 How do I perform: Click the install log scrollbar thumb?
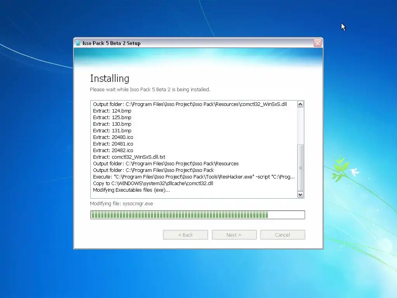(300, 168)
